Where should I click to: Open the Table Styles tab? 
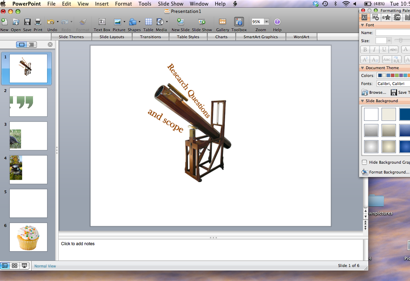(x=188, y=37)
